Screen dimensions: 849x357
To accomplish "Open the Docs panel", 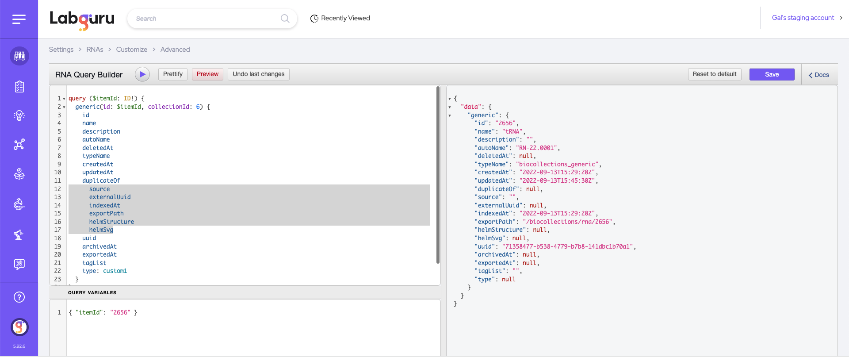I will (819, 75).
